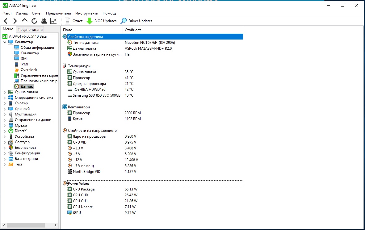Click the Безопасност shield icon

coord(11,148)
